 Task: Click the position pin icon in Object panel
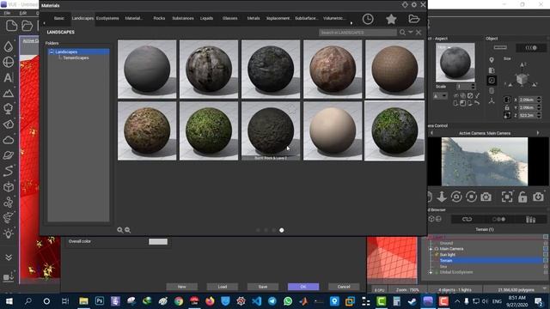pos(492,60)
